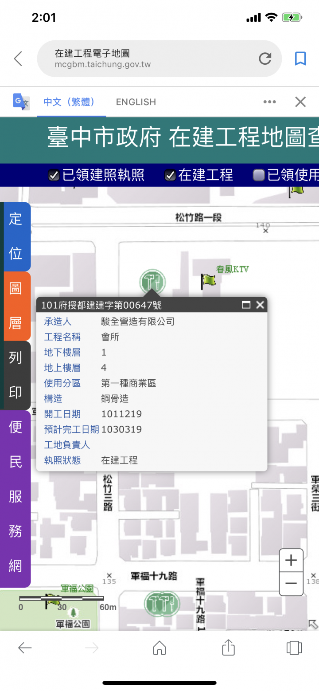The width and height of the screenshot is (319, 691).
Task: Select the 中文（繁體）tab
Action: tap(69, 102)
